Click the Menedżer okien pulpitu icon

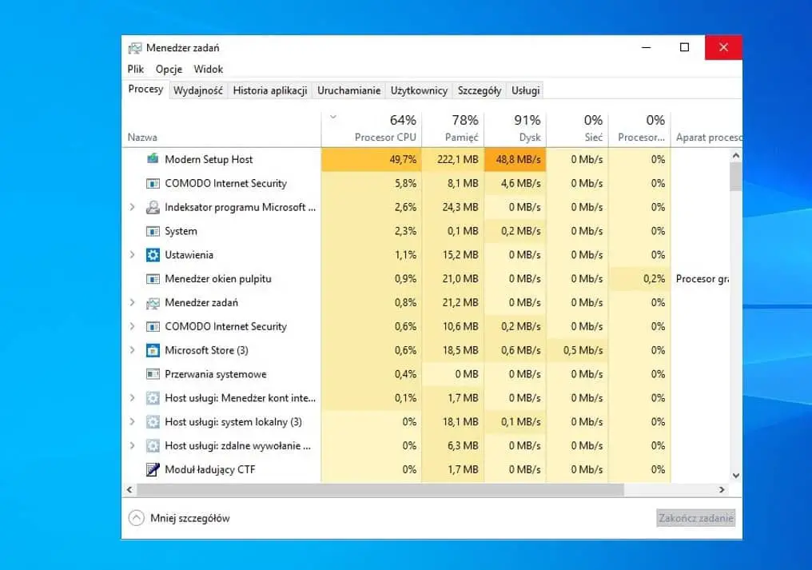(x=152, y=279)
